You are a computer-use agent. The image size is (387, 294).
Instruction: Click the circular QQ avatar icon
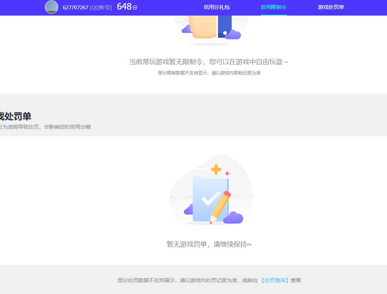pos(51,7)
